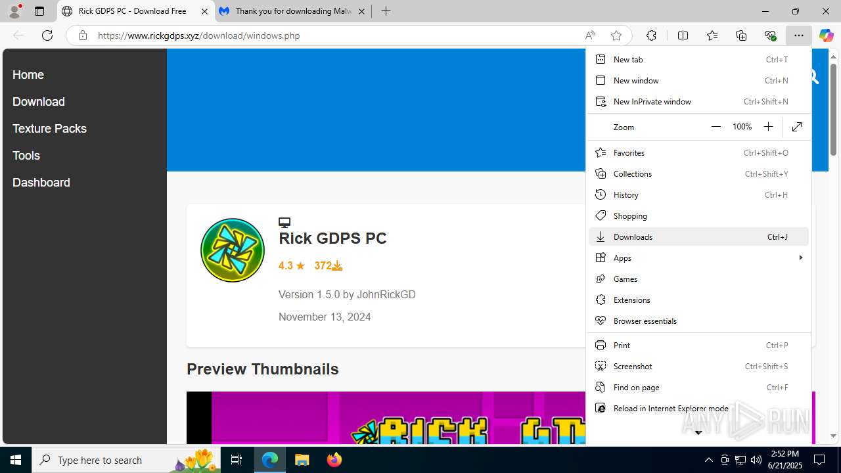Choose New InPrivate window
This screenshot has width=841, height=473.
(698, 101)
